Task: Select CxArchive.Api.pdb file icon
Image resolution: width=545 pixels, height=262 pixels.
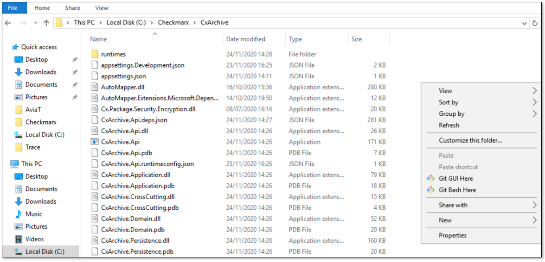Action: pyautogui.click(x=95, y=153)
